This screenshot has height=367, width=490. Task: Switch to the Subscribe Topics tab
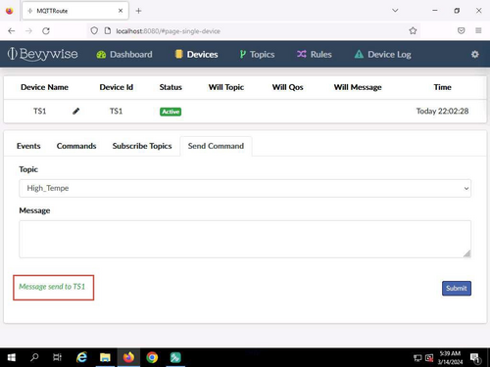(142, 146)
